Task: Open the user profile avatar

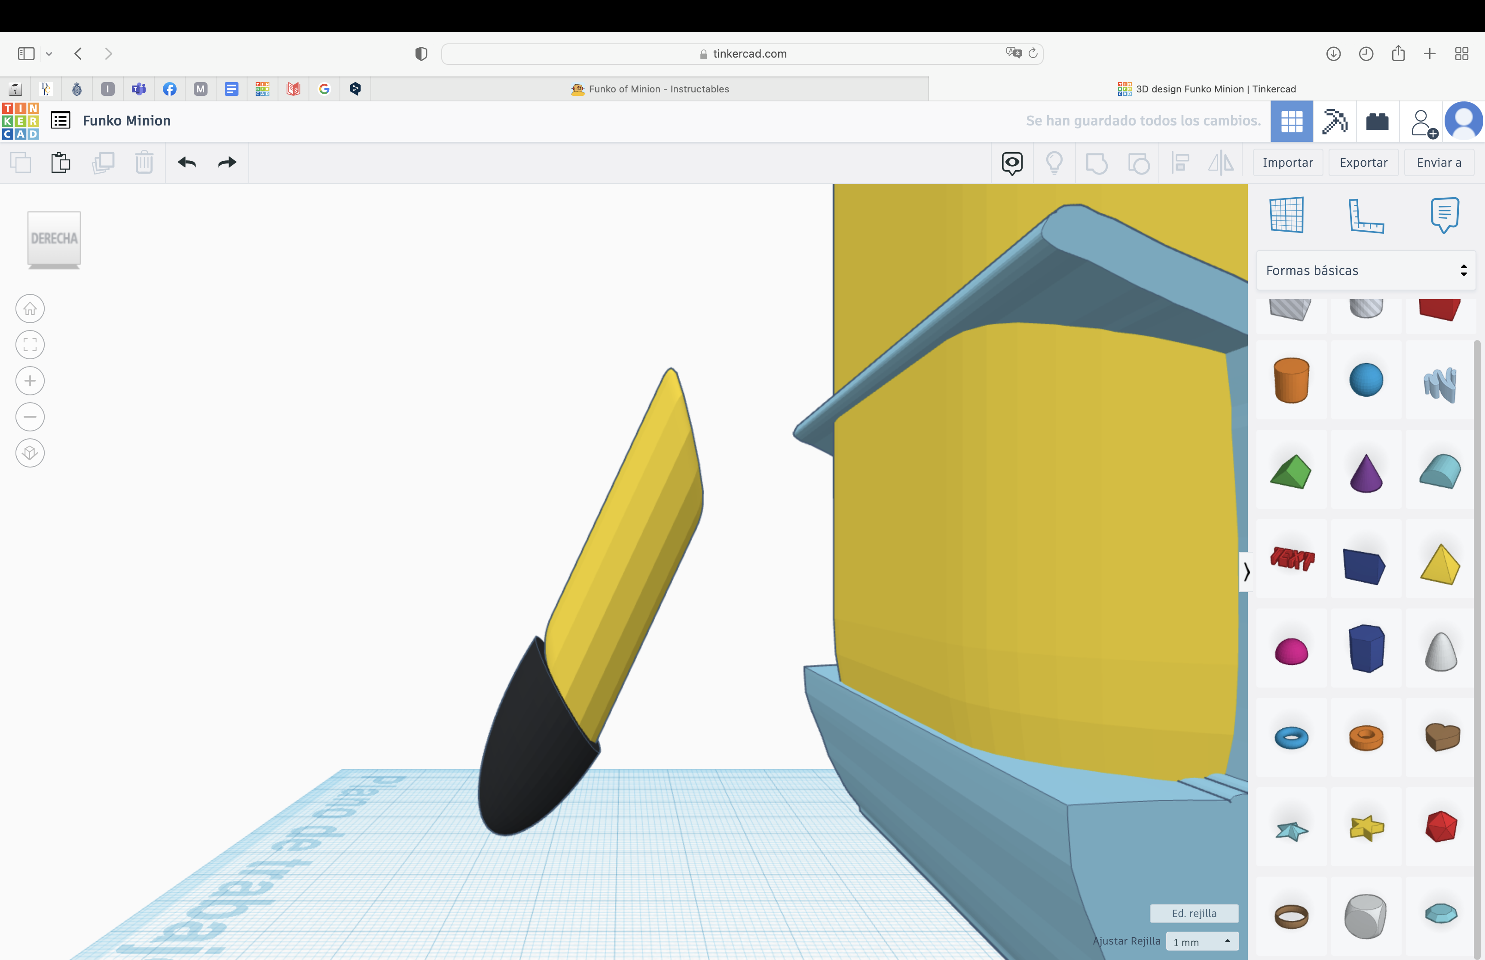Action: [1464, 121]
